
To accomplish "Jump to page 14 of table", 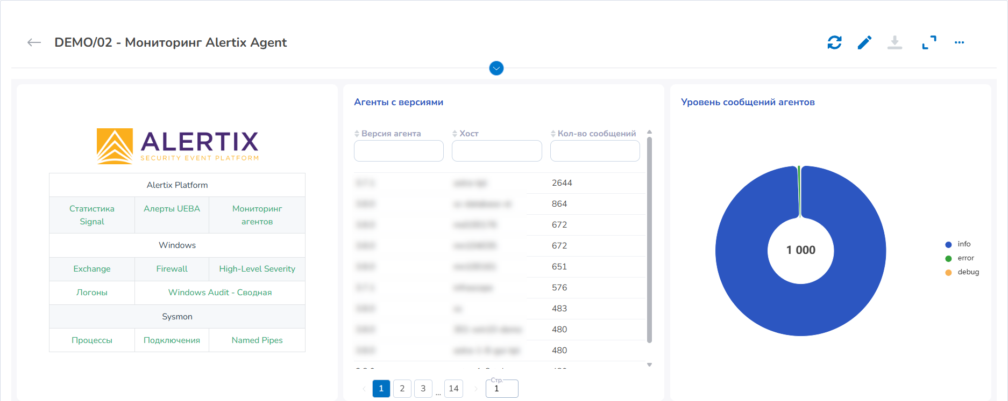I will [x=453, y=388].
